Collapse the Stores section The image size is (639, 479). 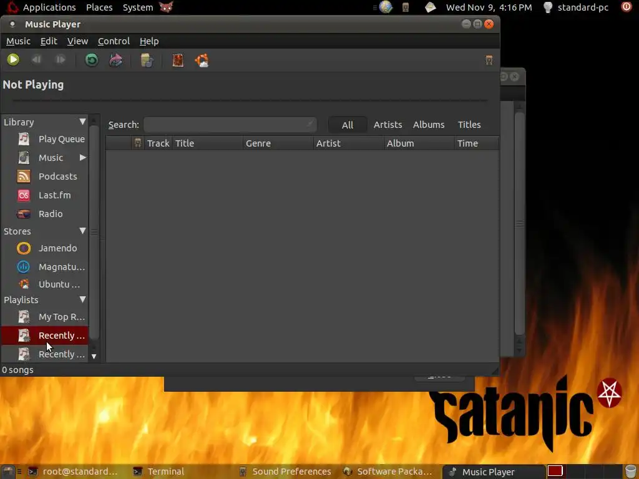83,231
